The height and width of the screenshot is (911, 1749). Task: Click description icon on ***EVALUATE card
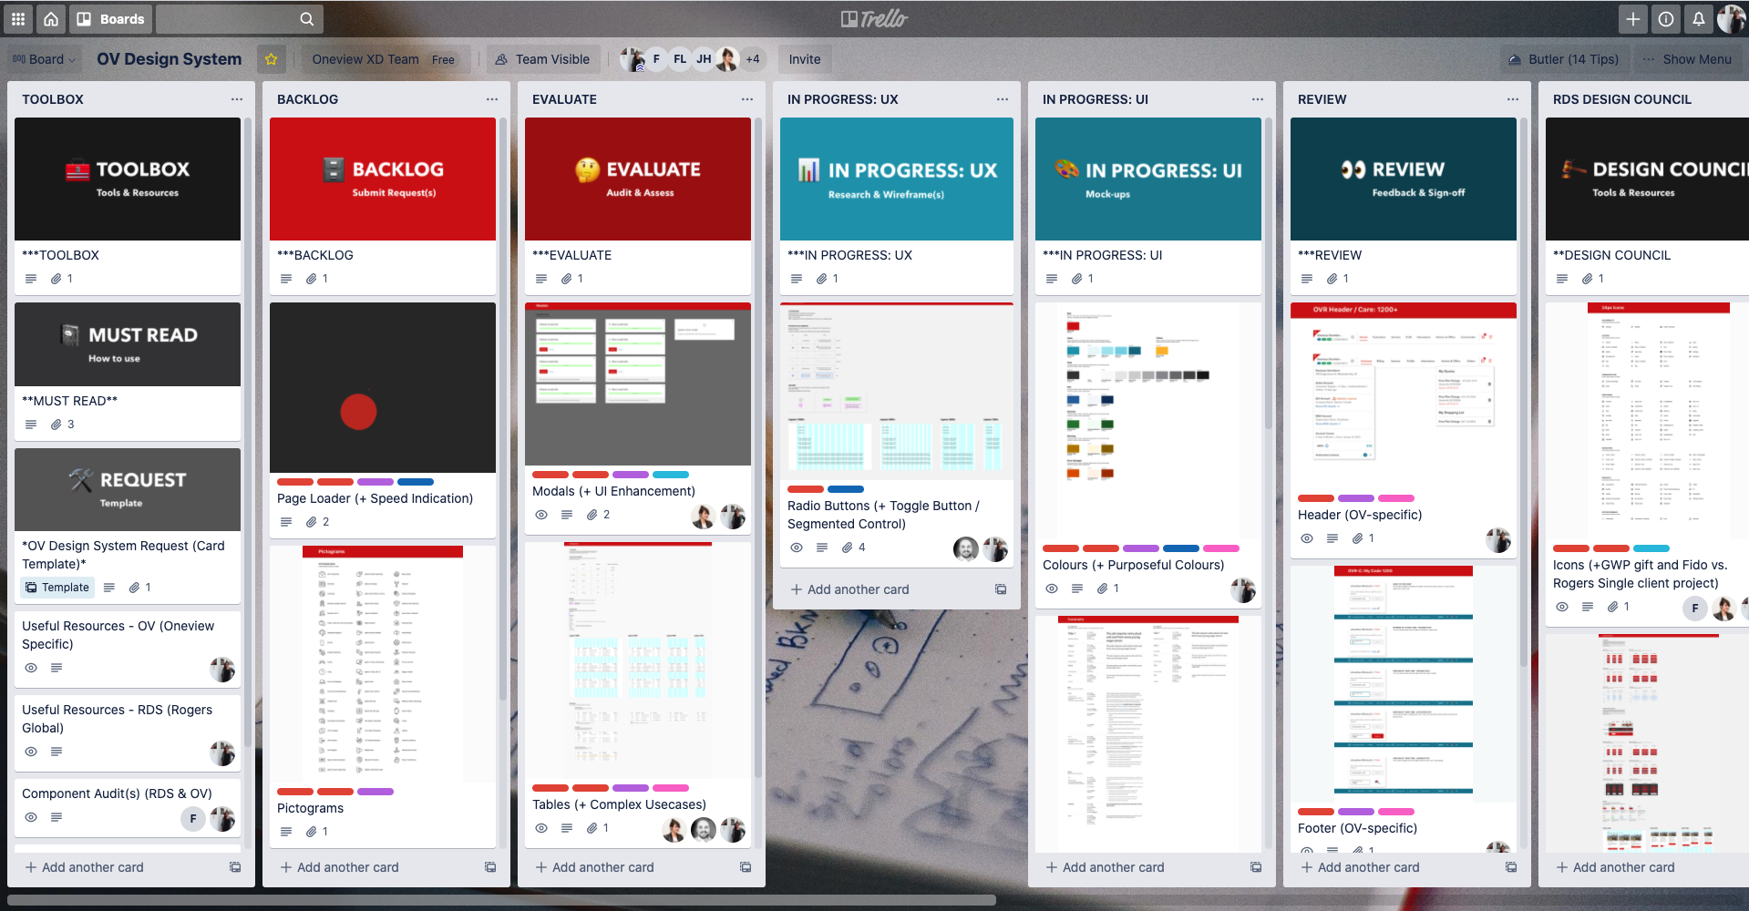pos(541,279)
